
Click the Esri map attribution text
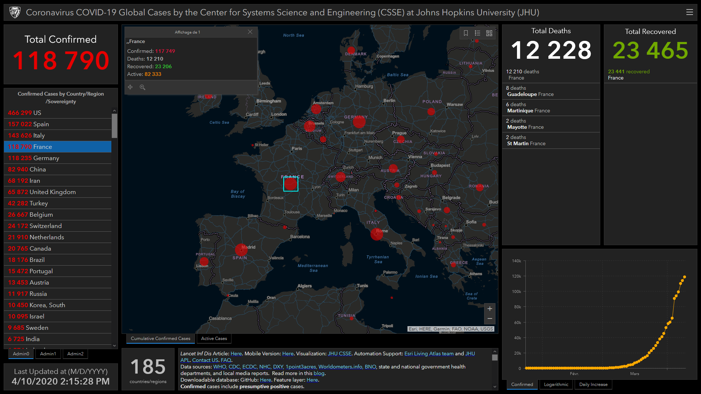451,329
